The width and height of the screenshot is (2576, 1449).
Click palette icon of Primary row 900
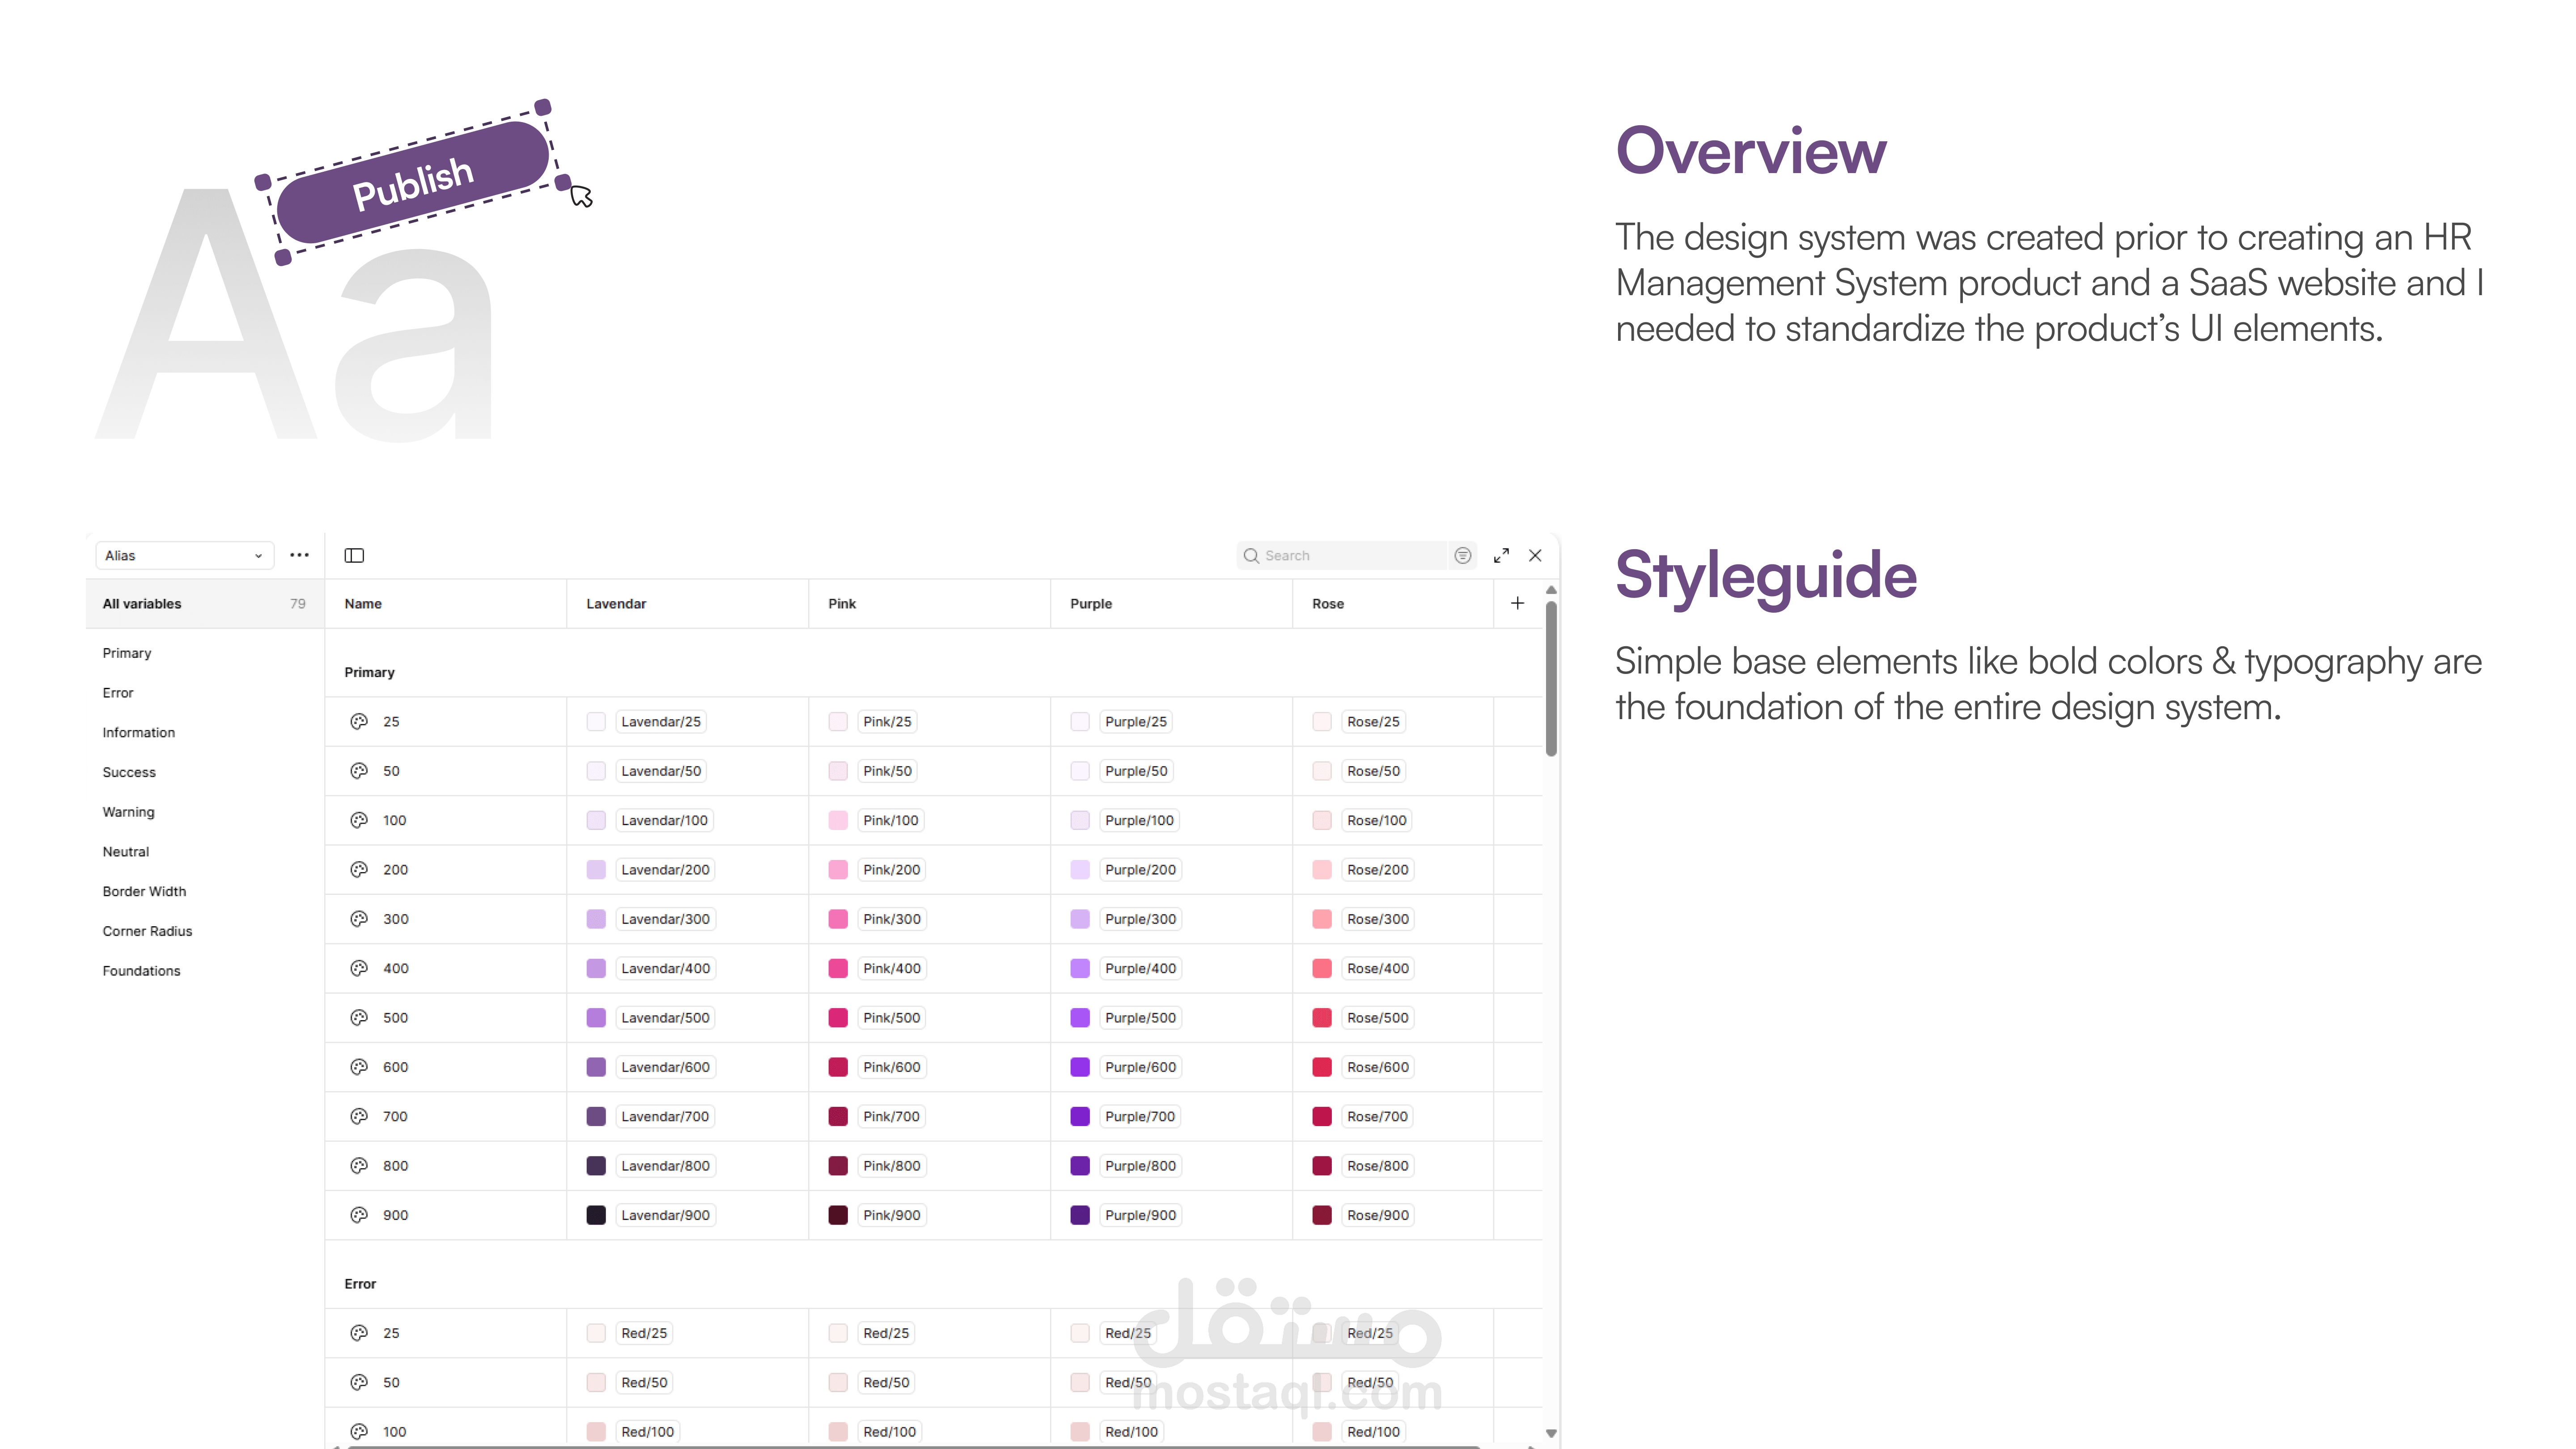[359, 1215]
